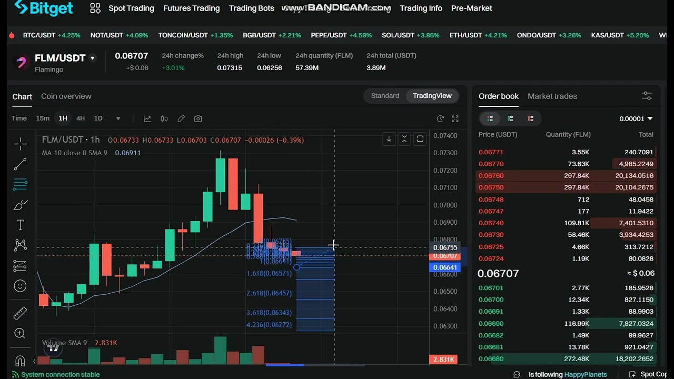Click the Flamingo coin logo
Viewport: 674px width, 379px height.
coord(21,62)
